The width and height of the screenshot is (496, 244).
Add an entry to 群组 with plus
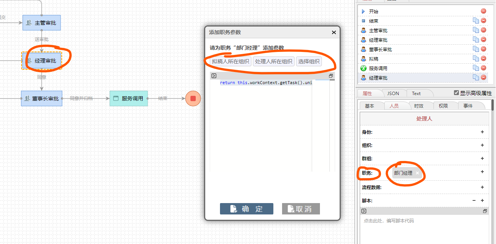tap(482, 158)
